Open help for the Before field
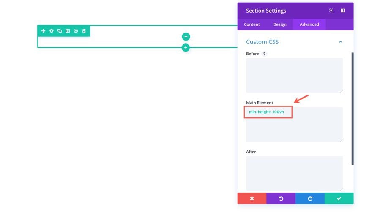The height and width of the screenshot is (217, 372). (265, 54)
